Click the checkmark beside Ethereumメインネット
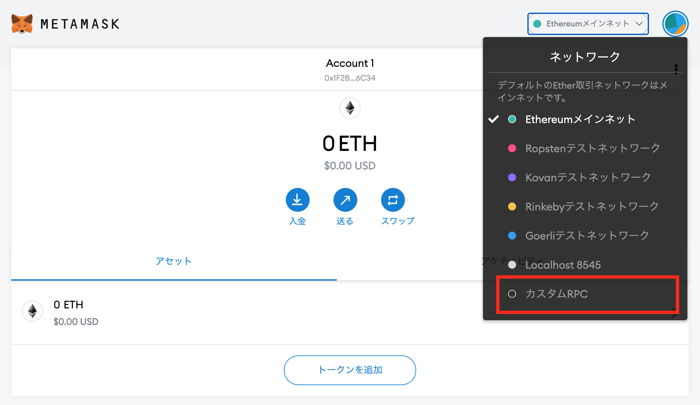The width and height of the screenshot is (700, 405). 494,119
